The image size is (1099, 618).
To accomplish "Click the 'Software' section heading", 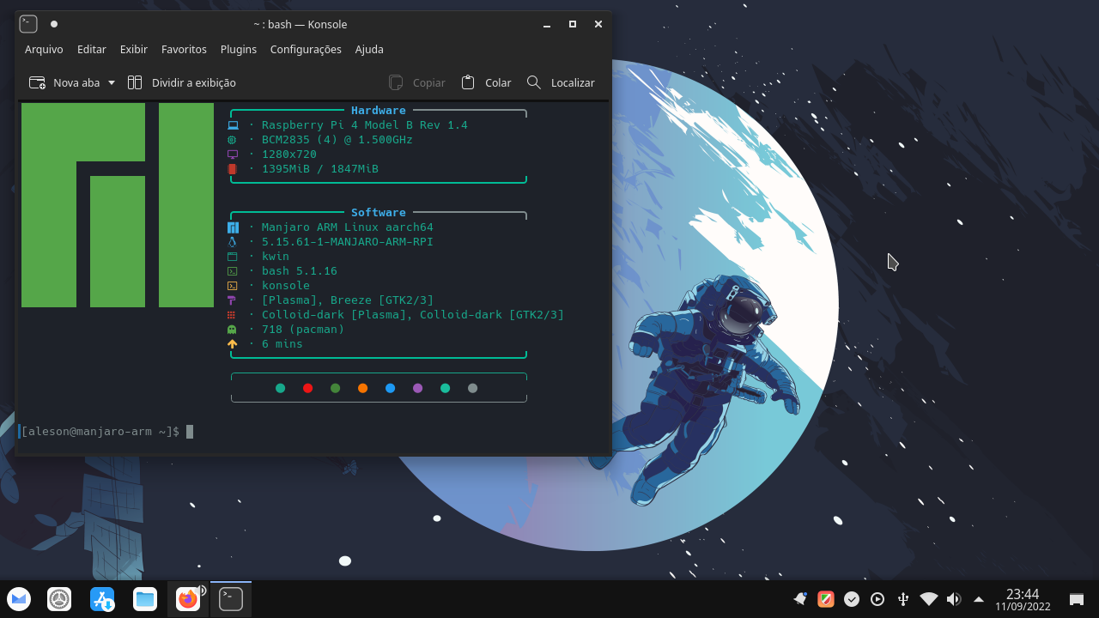I will tap(379, 213).
